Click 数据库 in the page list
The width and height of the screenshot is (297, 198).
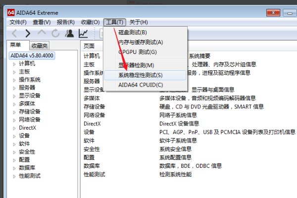click(x=92, y=166)
